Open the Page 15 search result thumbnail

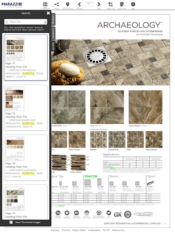15,199
